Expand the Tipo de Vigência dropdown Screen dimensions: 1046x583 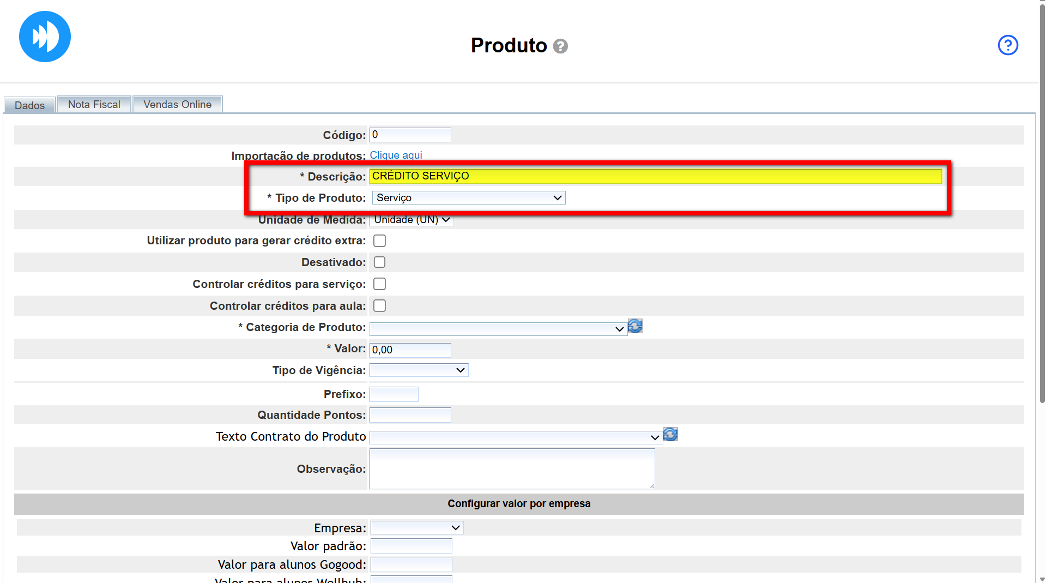419,370
